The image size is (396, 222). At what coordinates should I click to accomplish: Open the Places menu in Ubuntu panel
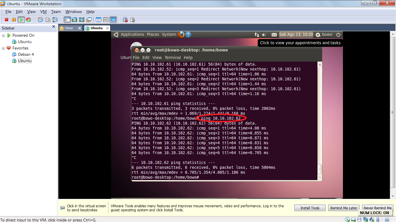[x=153, y=34]
